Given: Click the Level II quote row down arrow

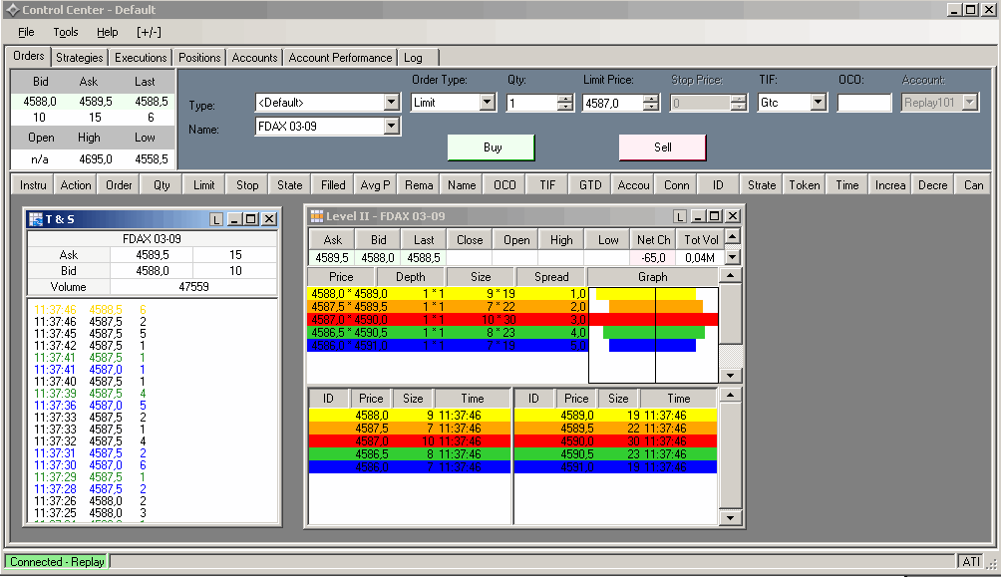Looking at the screenshot, I should click(x=733, y=257).
